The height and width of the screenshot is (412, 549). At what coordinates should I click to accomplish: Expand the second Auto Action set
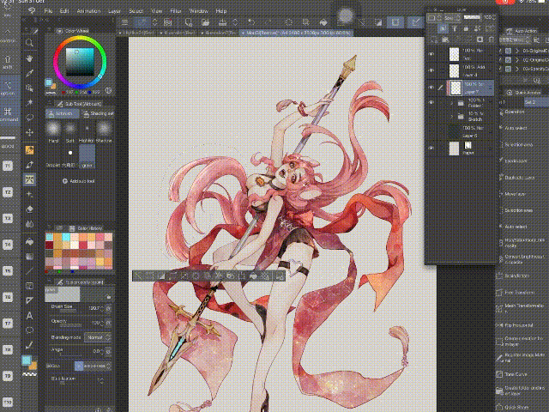coord(517,60)
